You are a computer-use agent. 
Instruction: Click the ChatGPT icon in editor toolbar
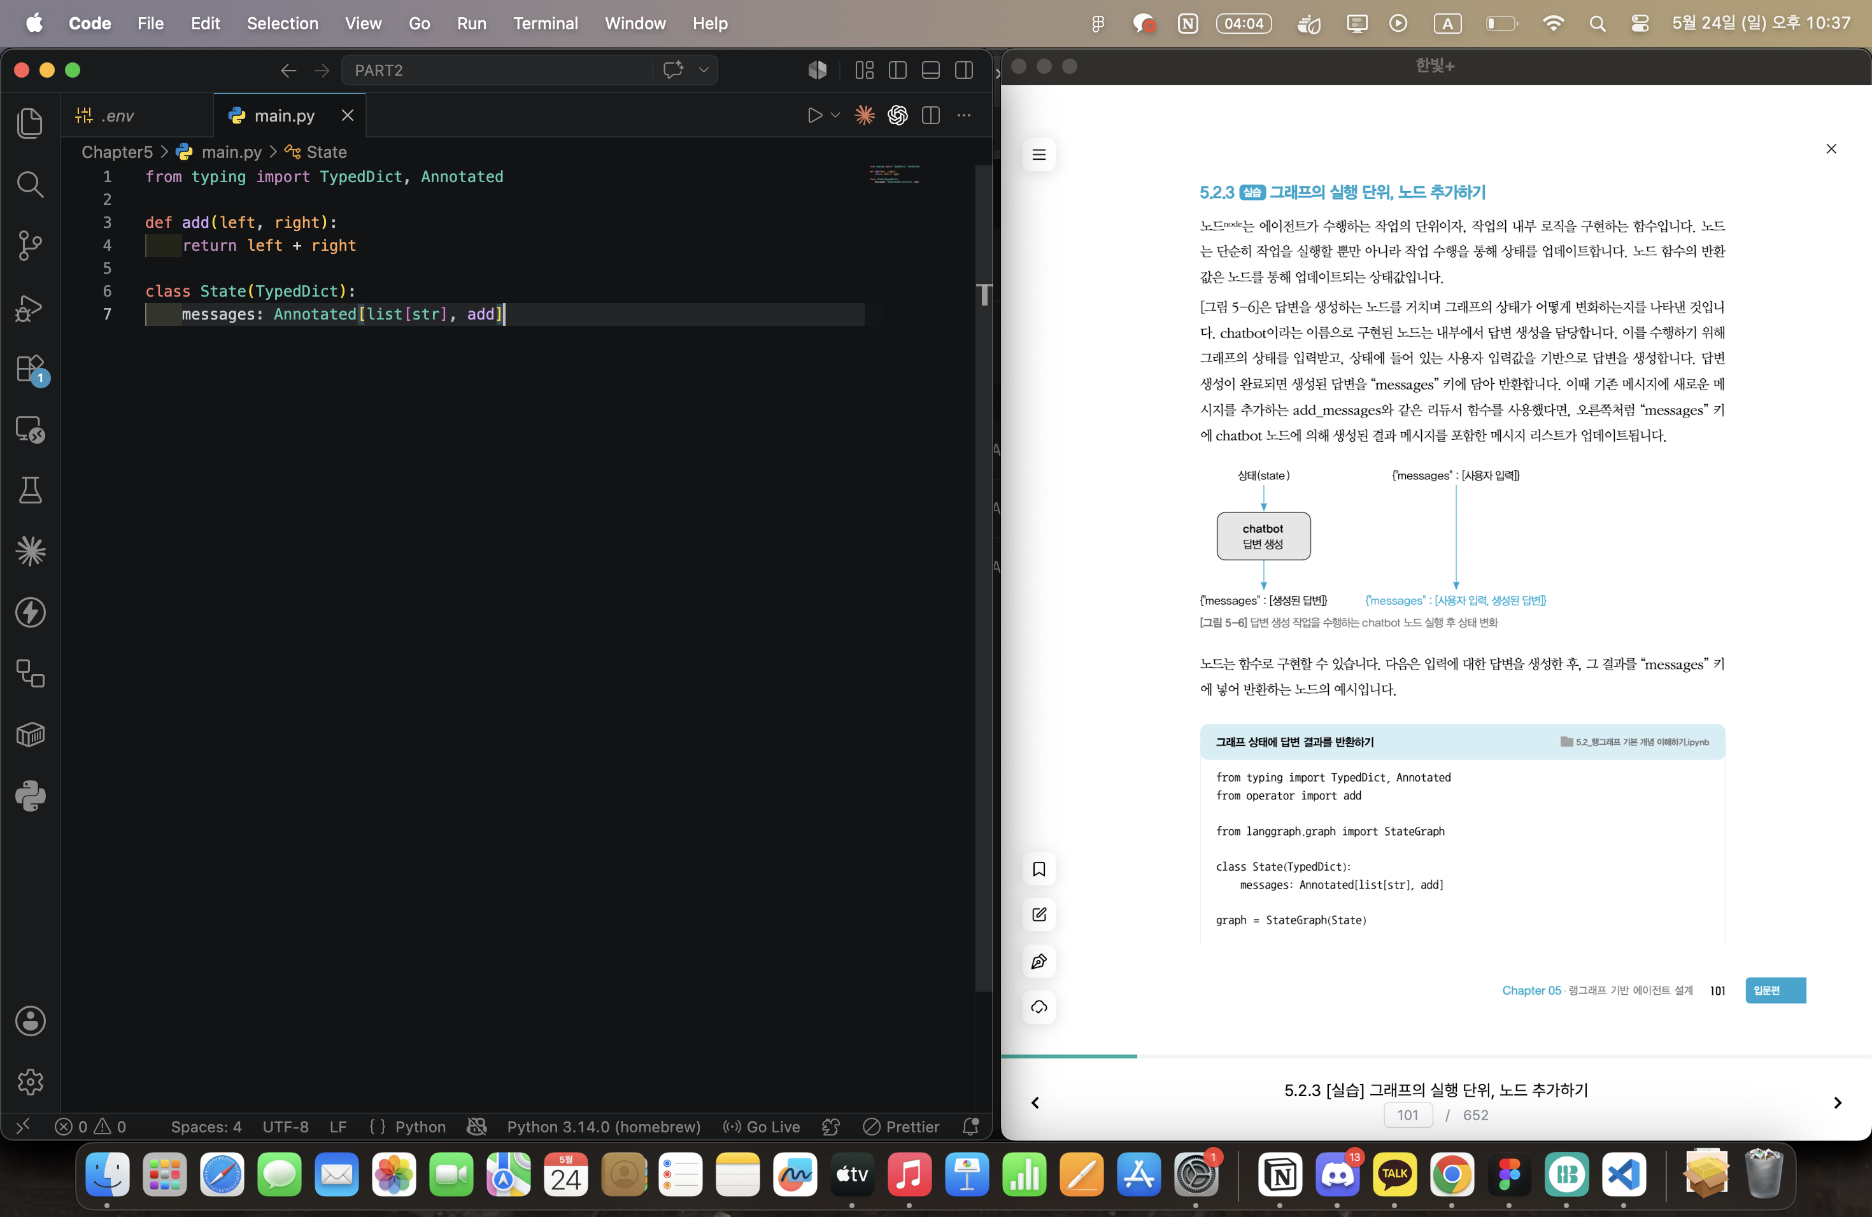(897, 116)
